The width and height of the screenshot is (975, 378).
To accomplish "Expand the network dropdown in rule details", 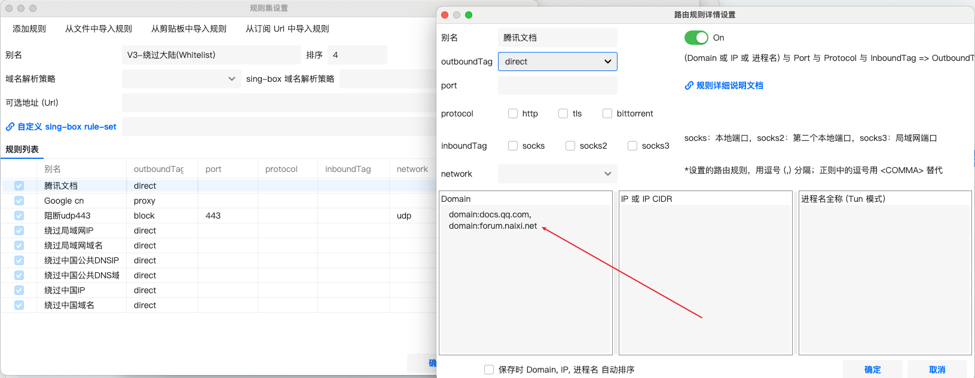I will point(557,174).
